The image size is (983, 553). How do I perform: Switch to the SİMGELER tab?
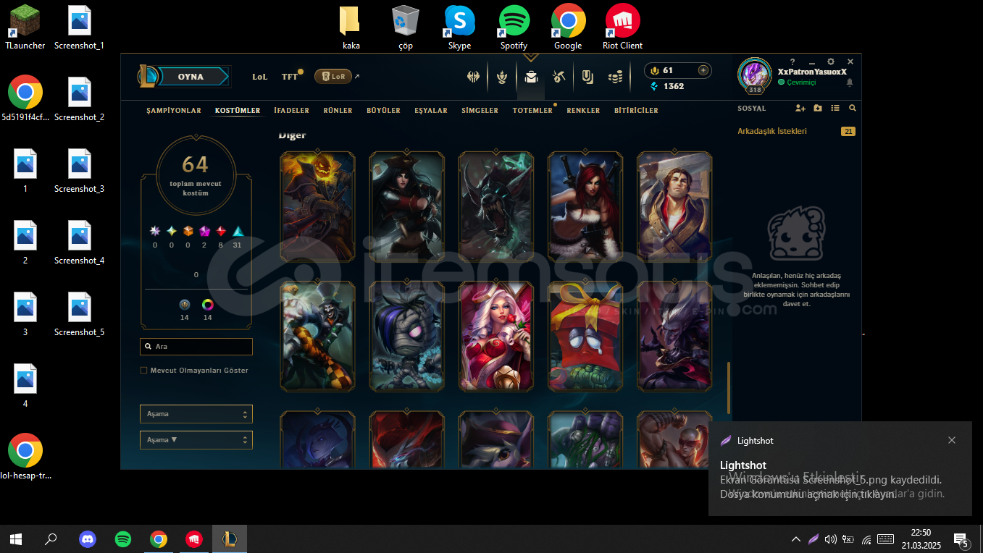480,111
